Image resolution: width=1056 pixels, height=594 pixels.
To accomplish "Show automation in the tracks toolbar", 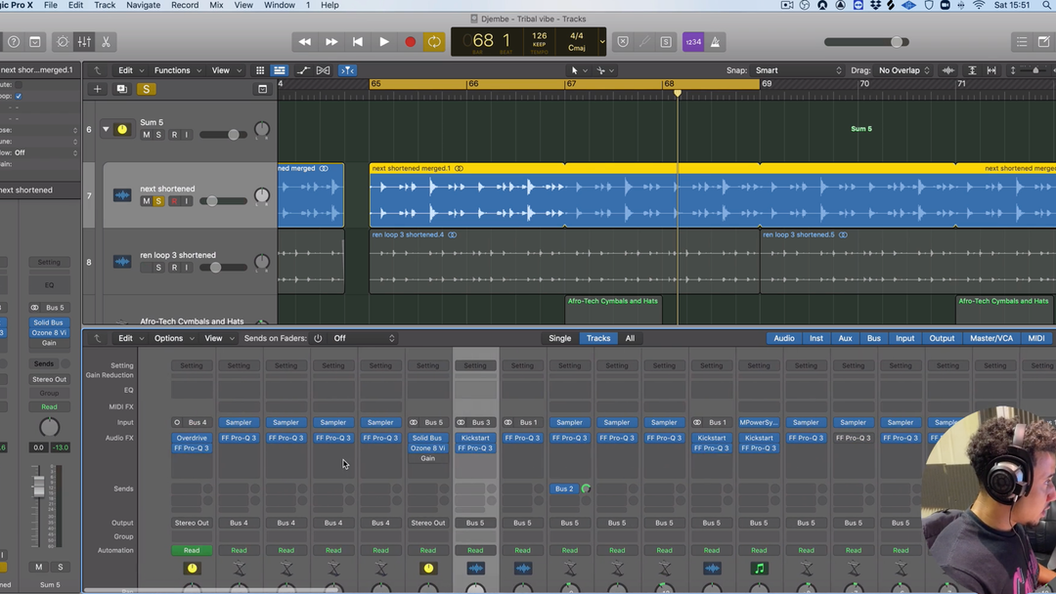I will coord(302,70).
